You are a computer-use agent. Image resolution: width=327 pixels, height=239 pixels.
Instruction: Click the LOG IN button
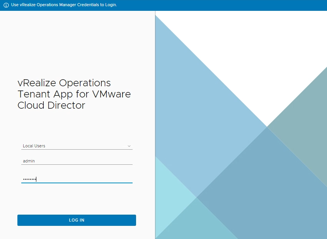(x=77, y=220)
